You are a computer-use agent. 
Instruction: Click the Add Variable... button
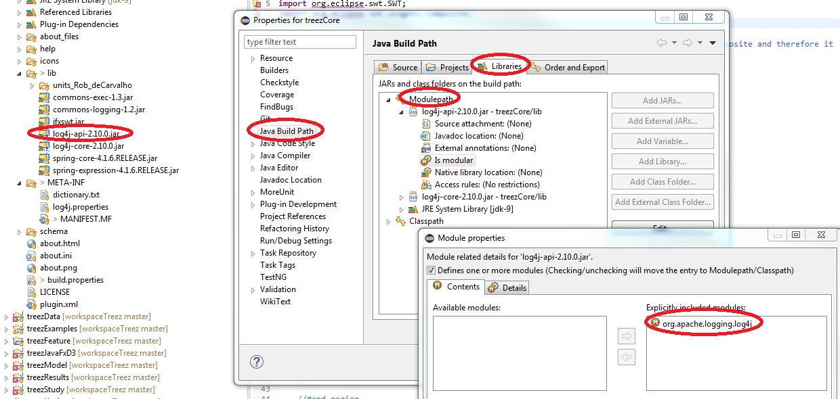click(663, 141)
